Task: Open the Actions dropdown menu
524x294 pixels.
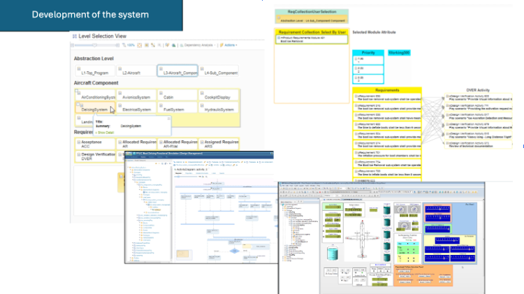Action: (231, 45)
